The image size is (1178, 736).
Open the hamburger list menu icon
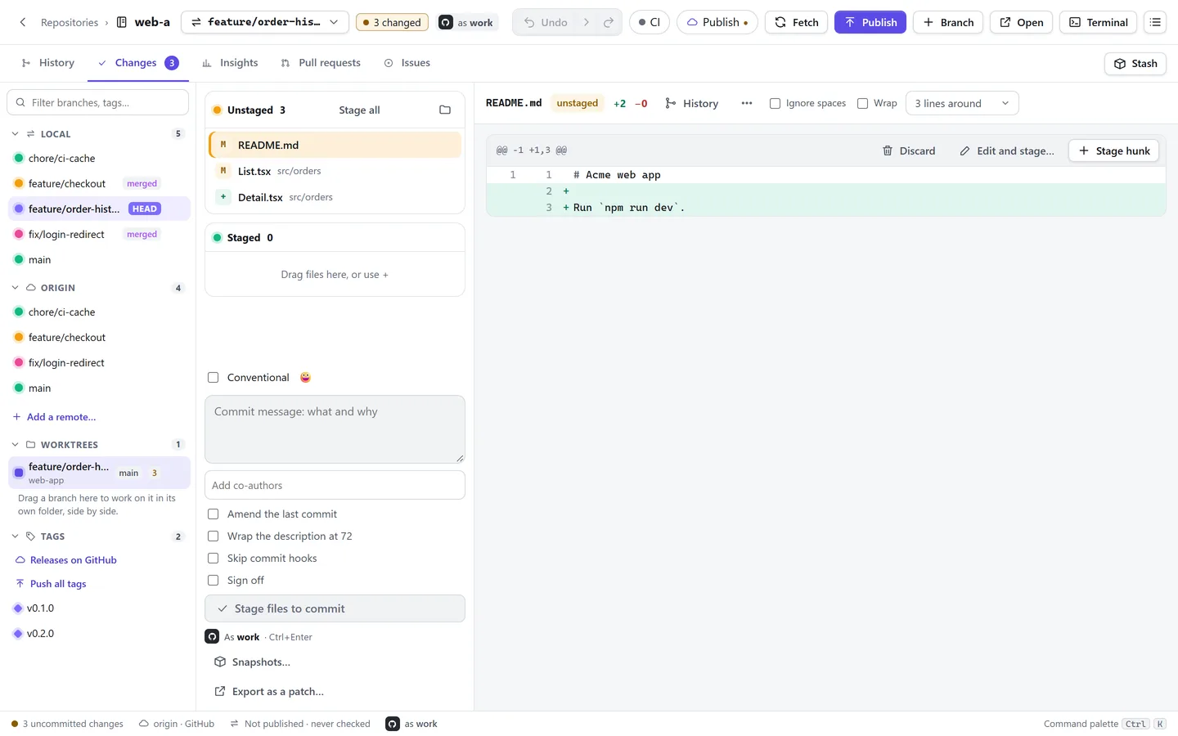(x=1155, y=22)
